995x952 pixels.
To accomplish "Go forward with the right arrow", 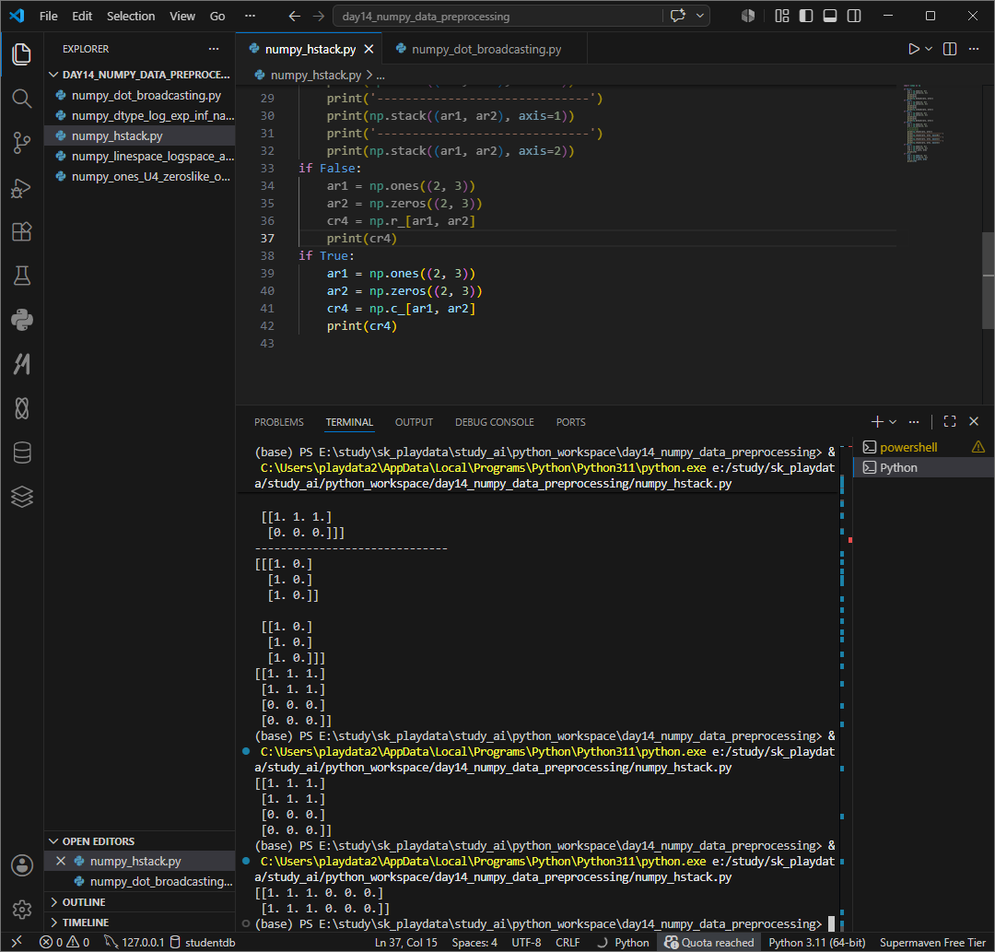I will click(x=319, y=16).
